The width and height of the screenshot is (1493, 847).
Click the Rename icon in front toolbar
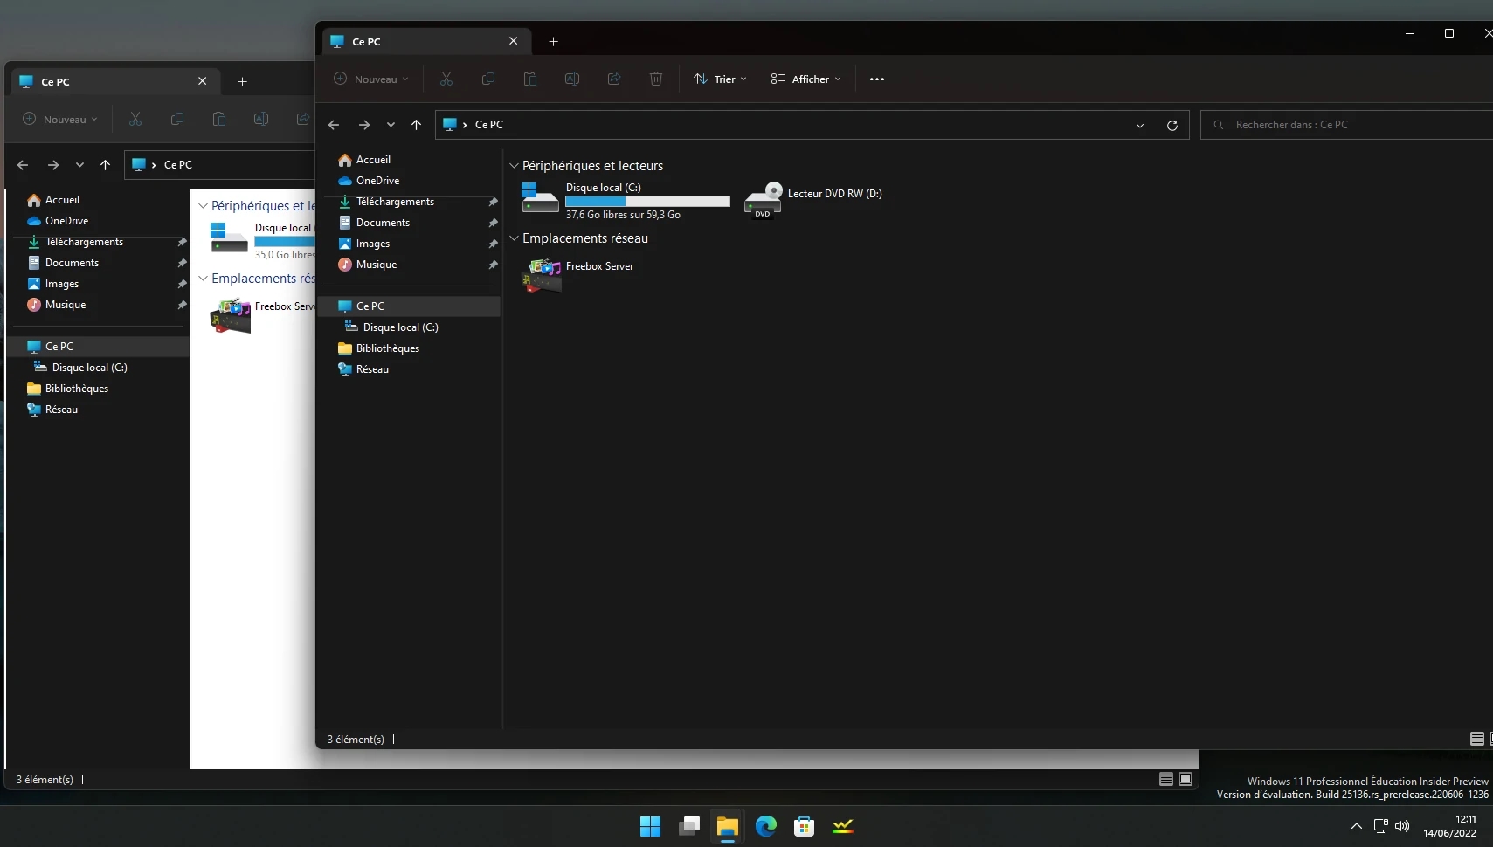(x=572, y=79)
